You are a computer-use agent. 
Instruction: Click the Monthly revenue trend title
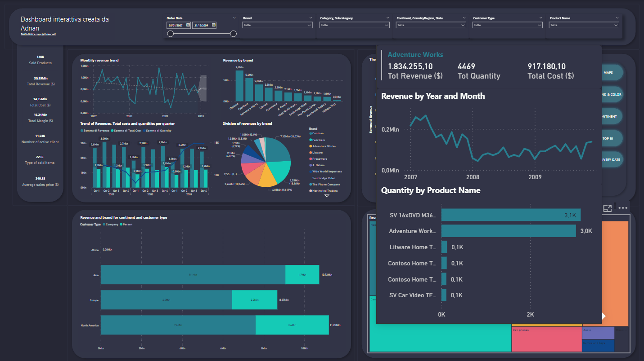tap(99, 60)
